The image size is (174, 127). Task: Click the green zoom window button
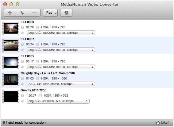[x=17, y=4]
